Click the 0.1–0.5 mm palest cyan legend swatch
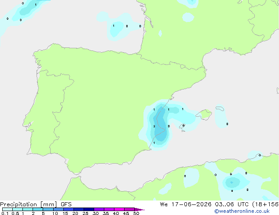279x215 pixels. pyautogui.click(x=7, y=209)
